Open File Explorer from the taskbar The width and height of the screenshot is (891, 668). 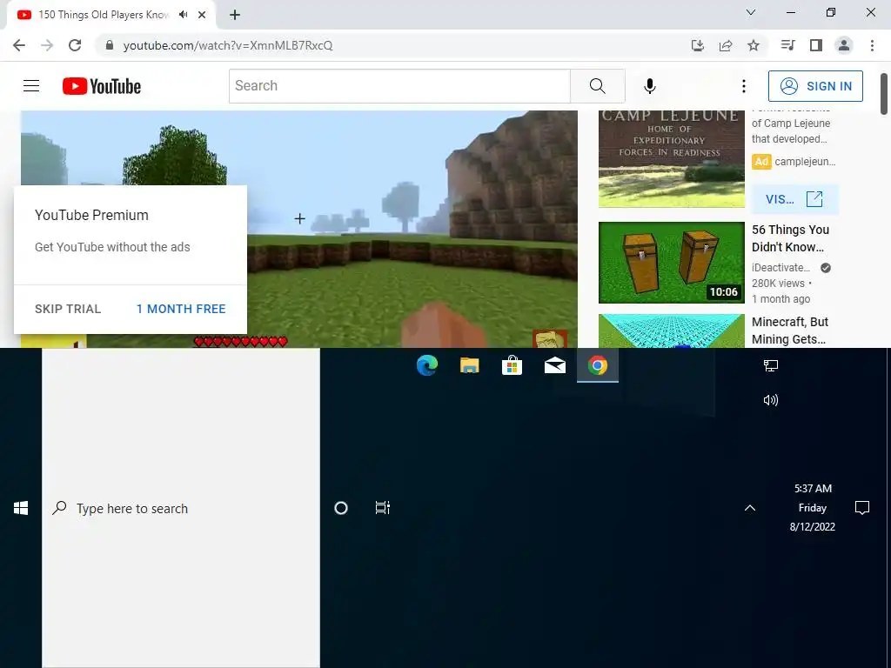(469, 365)
